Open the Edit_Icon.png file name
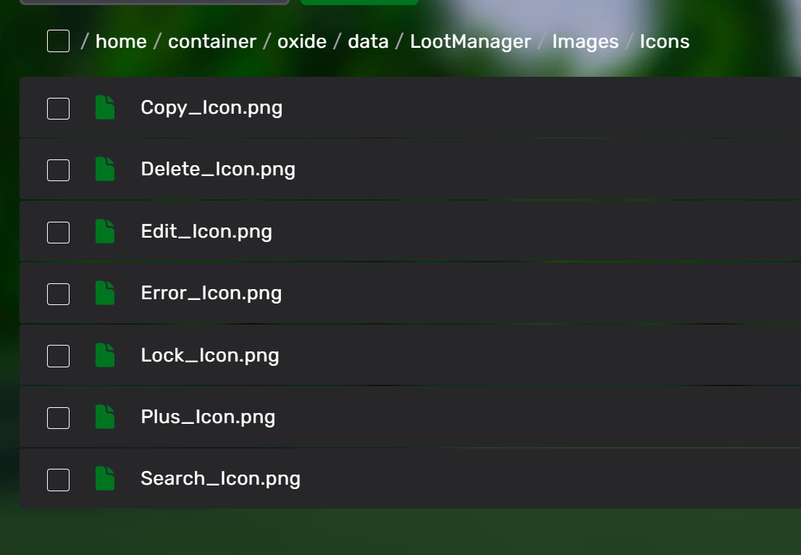This screenshot has height=555, width=801. [206, 232]
